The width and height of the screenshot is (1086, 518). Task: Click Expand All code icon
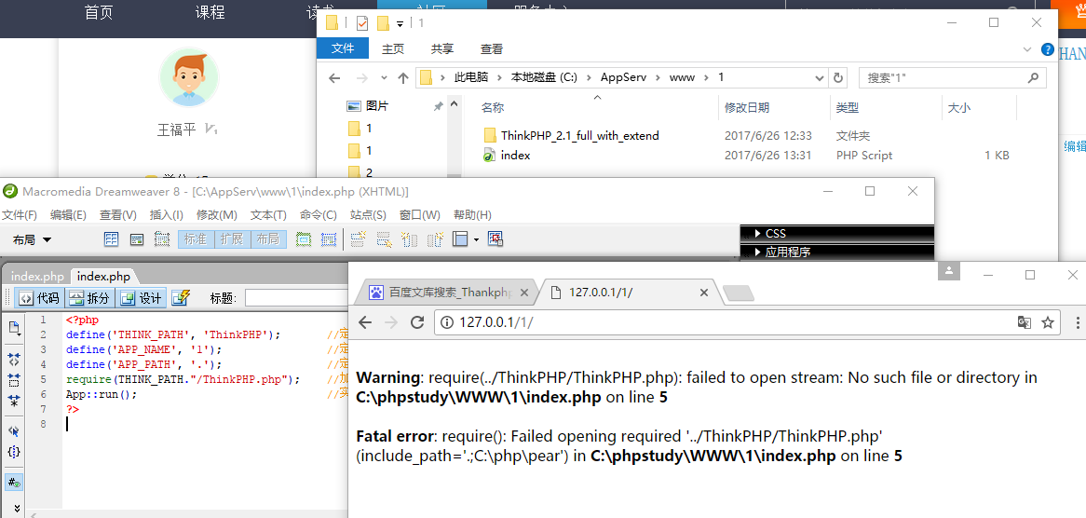[x=14, y=401]
